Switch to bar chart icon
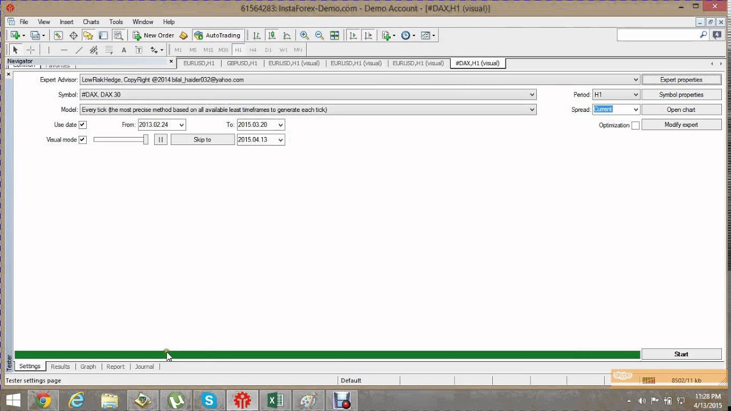Viewport: 731px width, 411px height. (x=257, y=35)
